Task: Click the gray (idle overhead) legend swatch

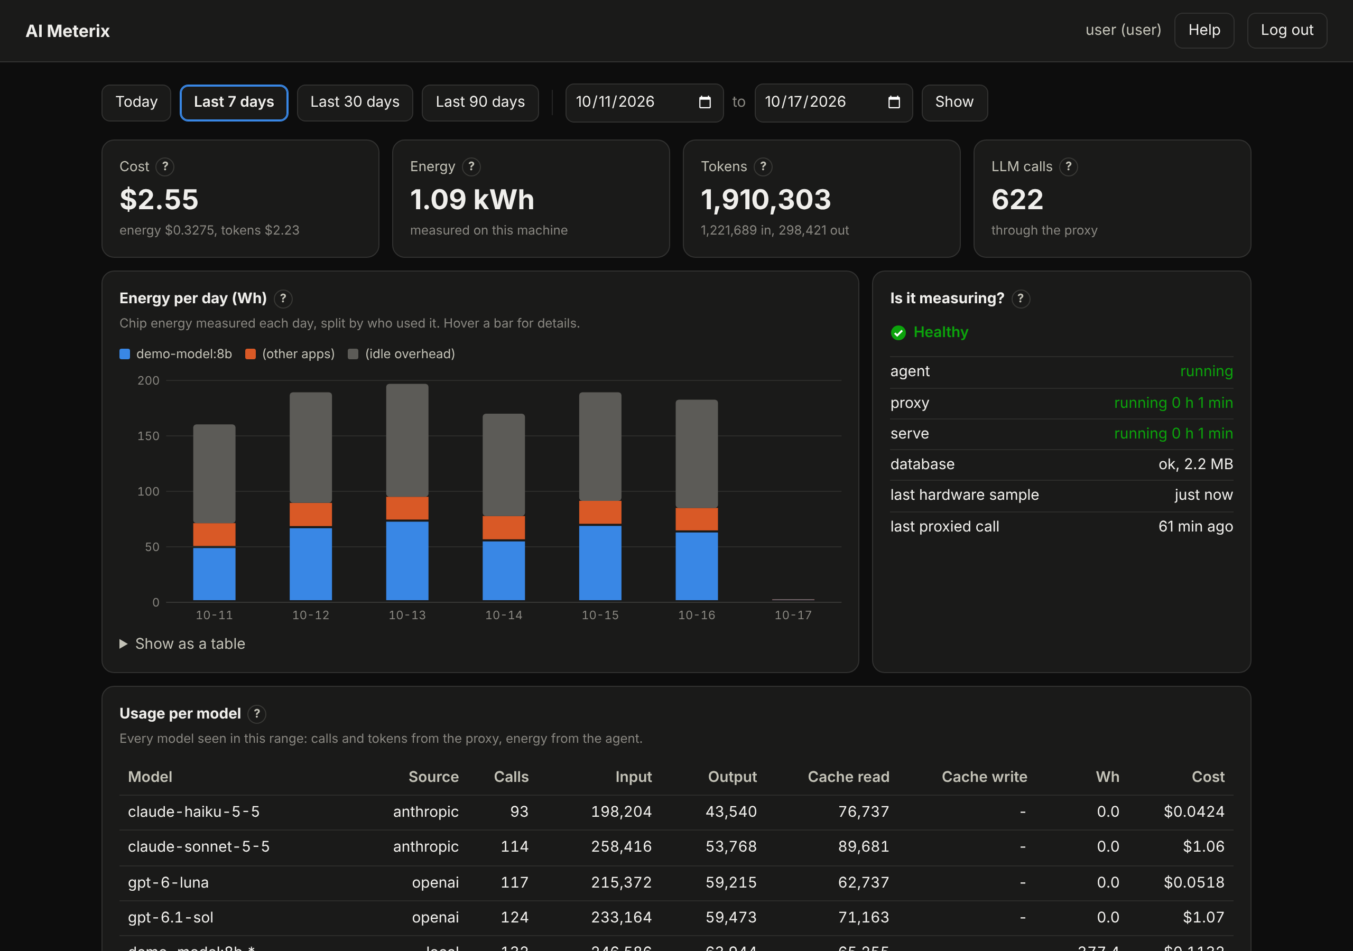Action: pos(353,354)
